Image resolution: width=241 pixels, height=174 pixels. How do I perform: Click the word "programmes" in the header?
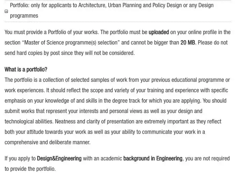[x=24, y=16]
